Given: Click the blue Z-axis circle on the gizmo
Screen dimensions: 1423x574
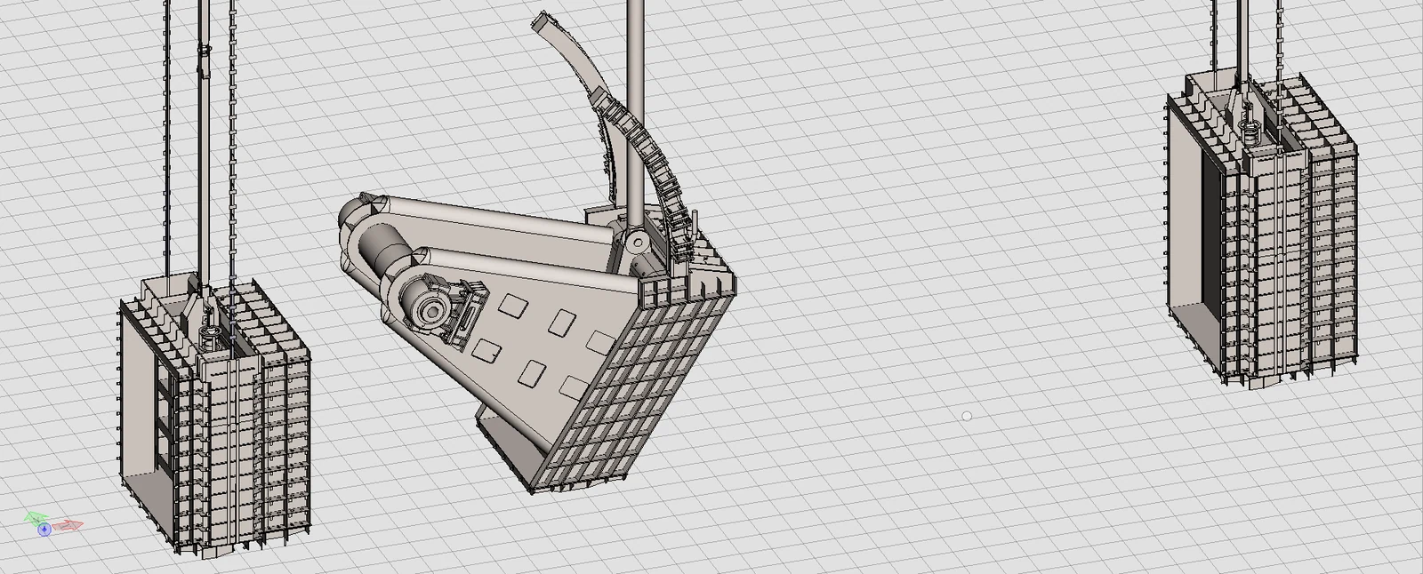Looking at the screenshot, I should (44, 529).
